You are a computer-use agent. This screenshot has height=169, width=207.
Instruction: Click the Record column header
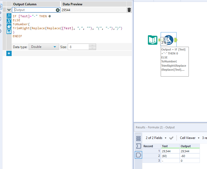click(x=152, y=146)
